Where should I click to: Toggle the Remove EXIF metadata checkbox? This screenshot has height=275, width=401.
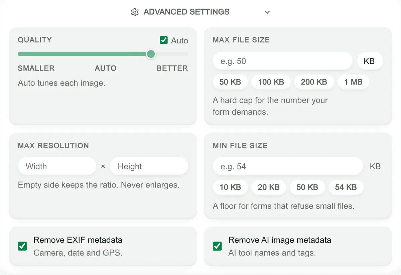(22, 246)
